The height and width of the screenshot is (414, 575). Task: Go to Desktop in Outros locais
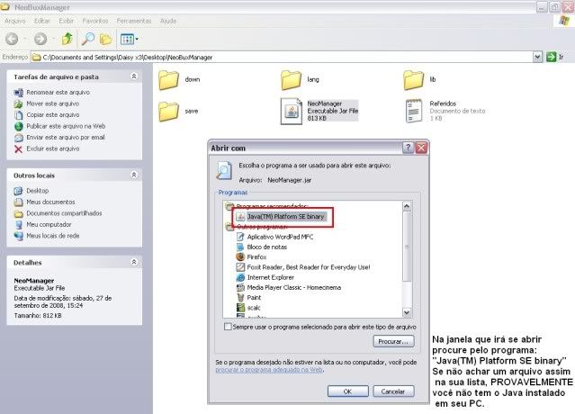37,191
